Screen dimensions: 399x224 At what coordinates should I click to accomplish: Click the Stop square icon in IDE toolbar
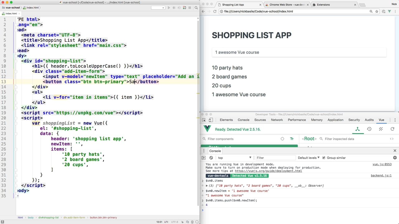(x=190, y=8)
